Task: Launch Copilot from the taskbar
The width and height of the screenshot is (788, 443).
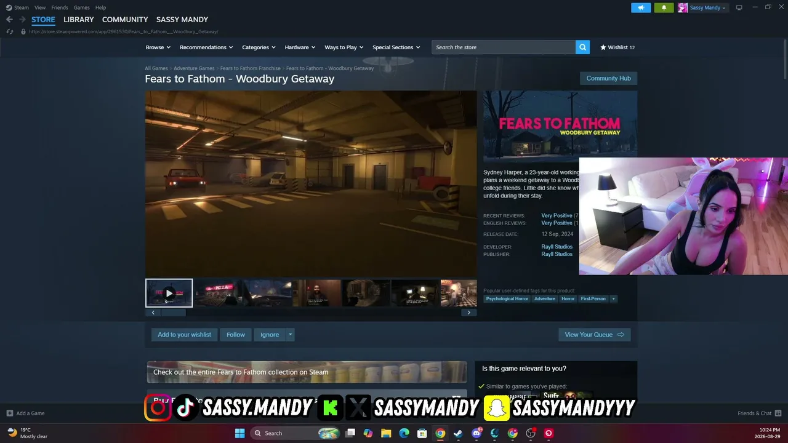Action: (x=368, y=433)
